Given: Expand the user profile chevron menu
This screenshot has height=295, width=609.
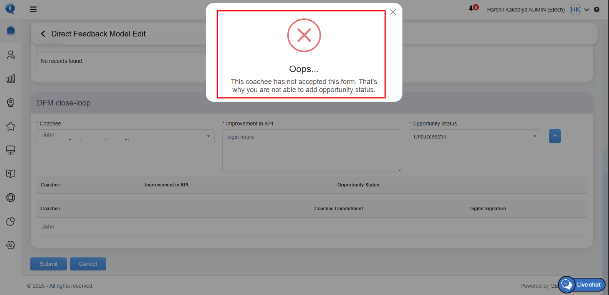Looking at the screenshot, I should 587,10.
